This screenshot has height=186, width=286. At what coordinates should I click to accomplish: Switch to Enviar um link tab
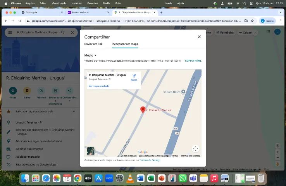pyautogui.click(x=93, y=44)
